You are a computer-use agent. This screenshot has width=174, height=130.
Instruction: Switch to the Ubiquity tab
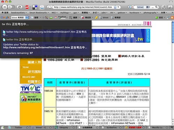coord(65,128)
